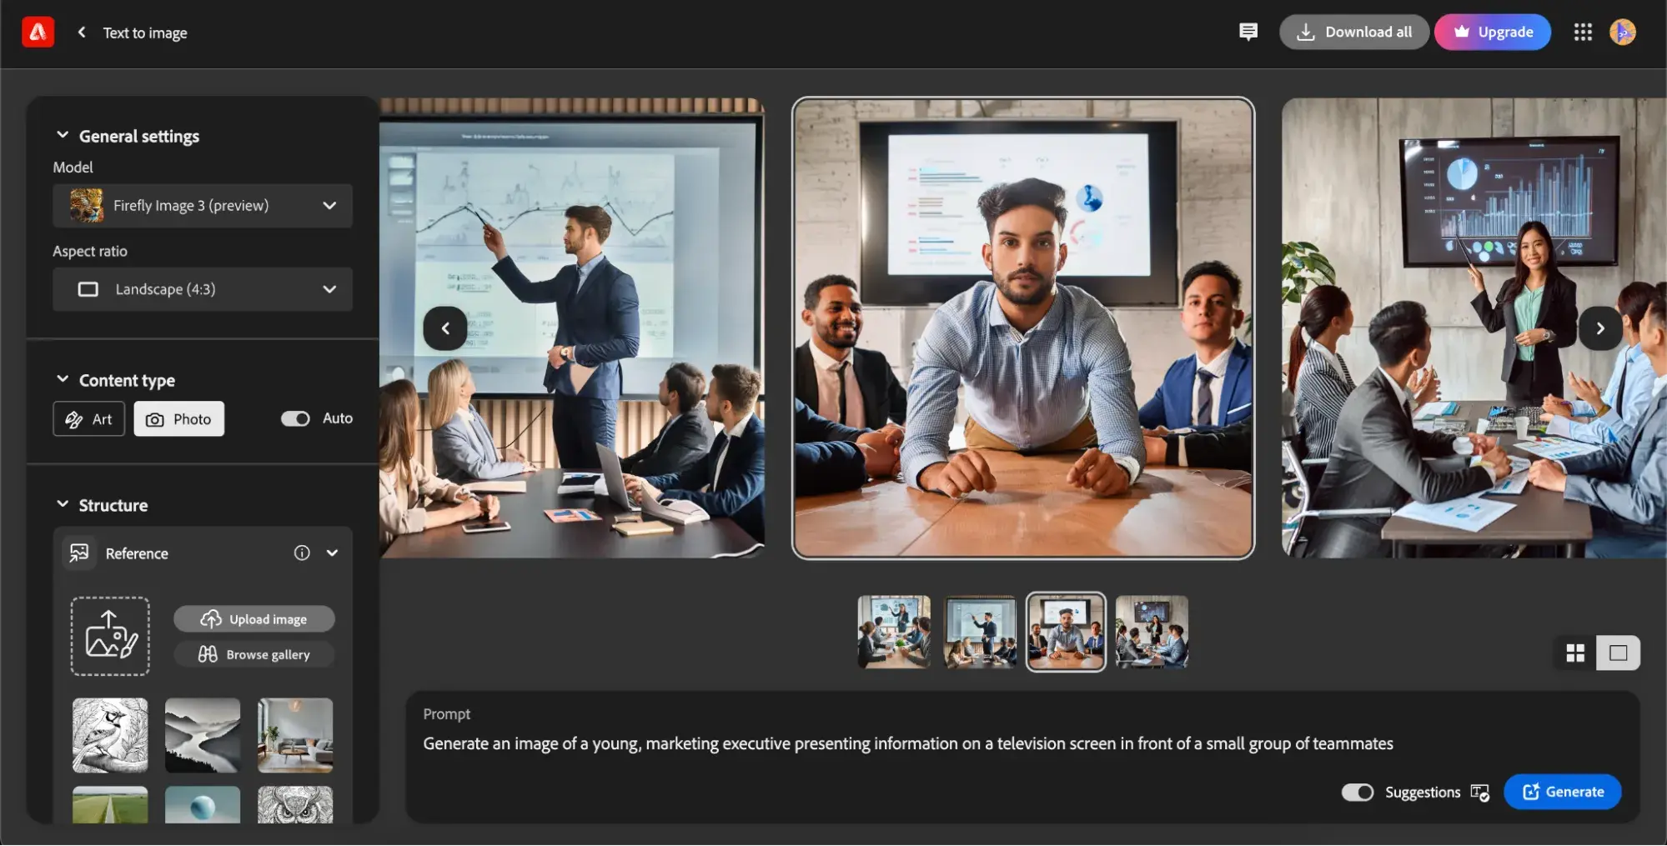Select the Photo content type
The width and height of the screenshot is (1667, 846).
179,419
